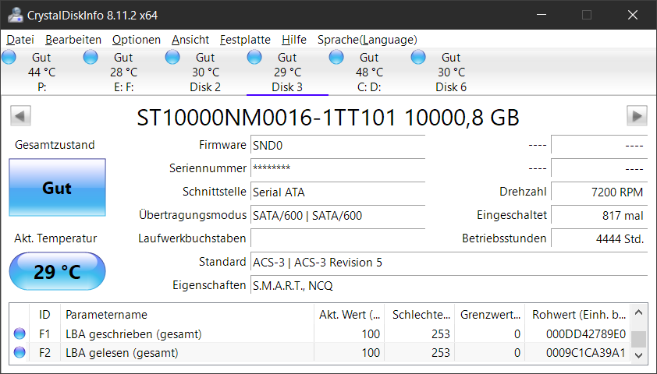Screen dimensions: 657x374
Task: Click the F2 LBA gelesen status icon
Action: pos(20,353)
